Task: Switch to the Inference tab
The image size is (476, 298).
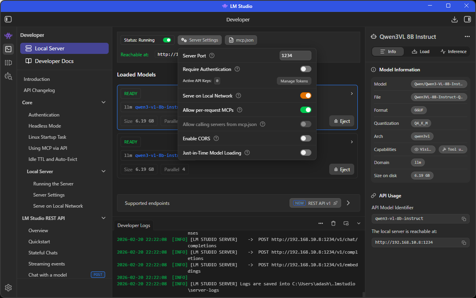Action: [453, 52]
